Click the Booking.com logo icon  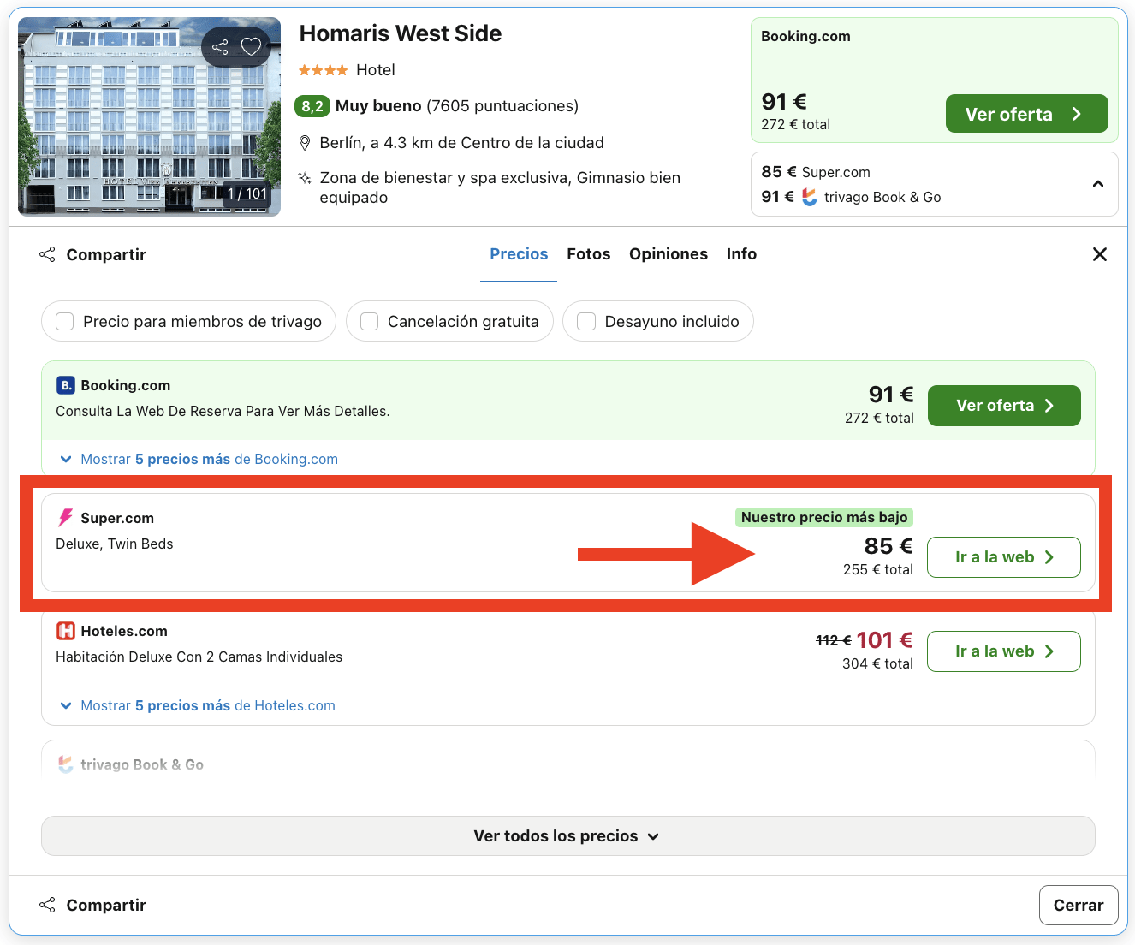[66, 385]
